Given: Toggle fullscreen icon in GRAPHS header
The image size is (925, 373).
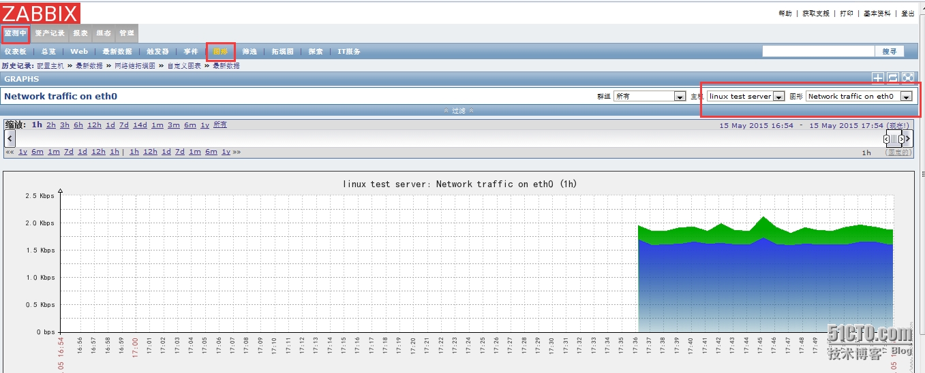Looking at the screenshot, I should click(907, 78).
